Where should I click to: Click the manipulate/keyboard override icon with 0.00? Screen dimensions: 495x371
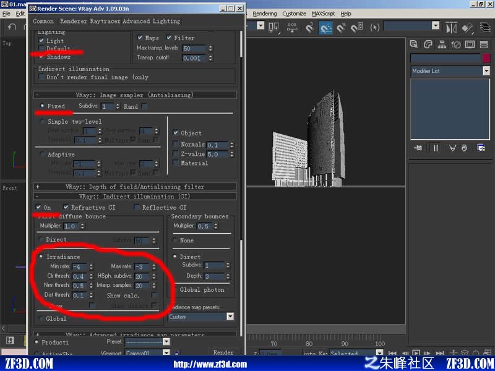[x=292, y=27]
